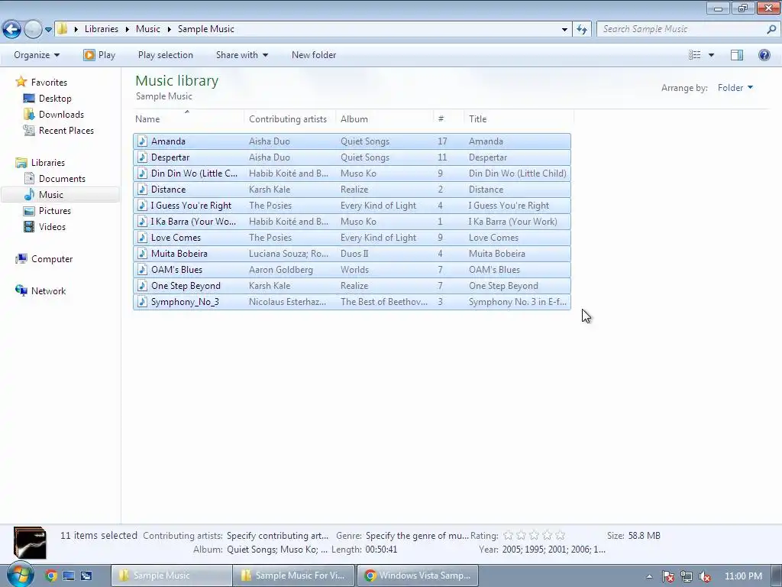Click the album art thumbnail in details pane
782x587 pixels.
click(x=30, y=543)
